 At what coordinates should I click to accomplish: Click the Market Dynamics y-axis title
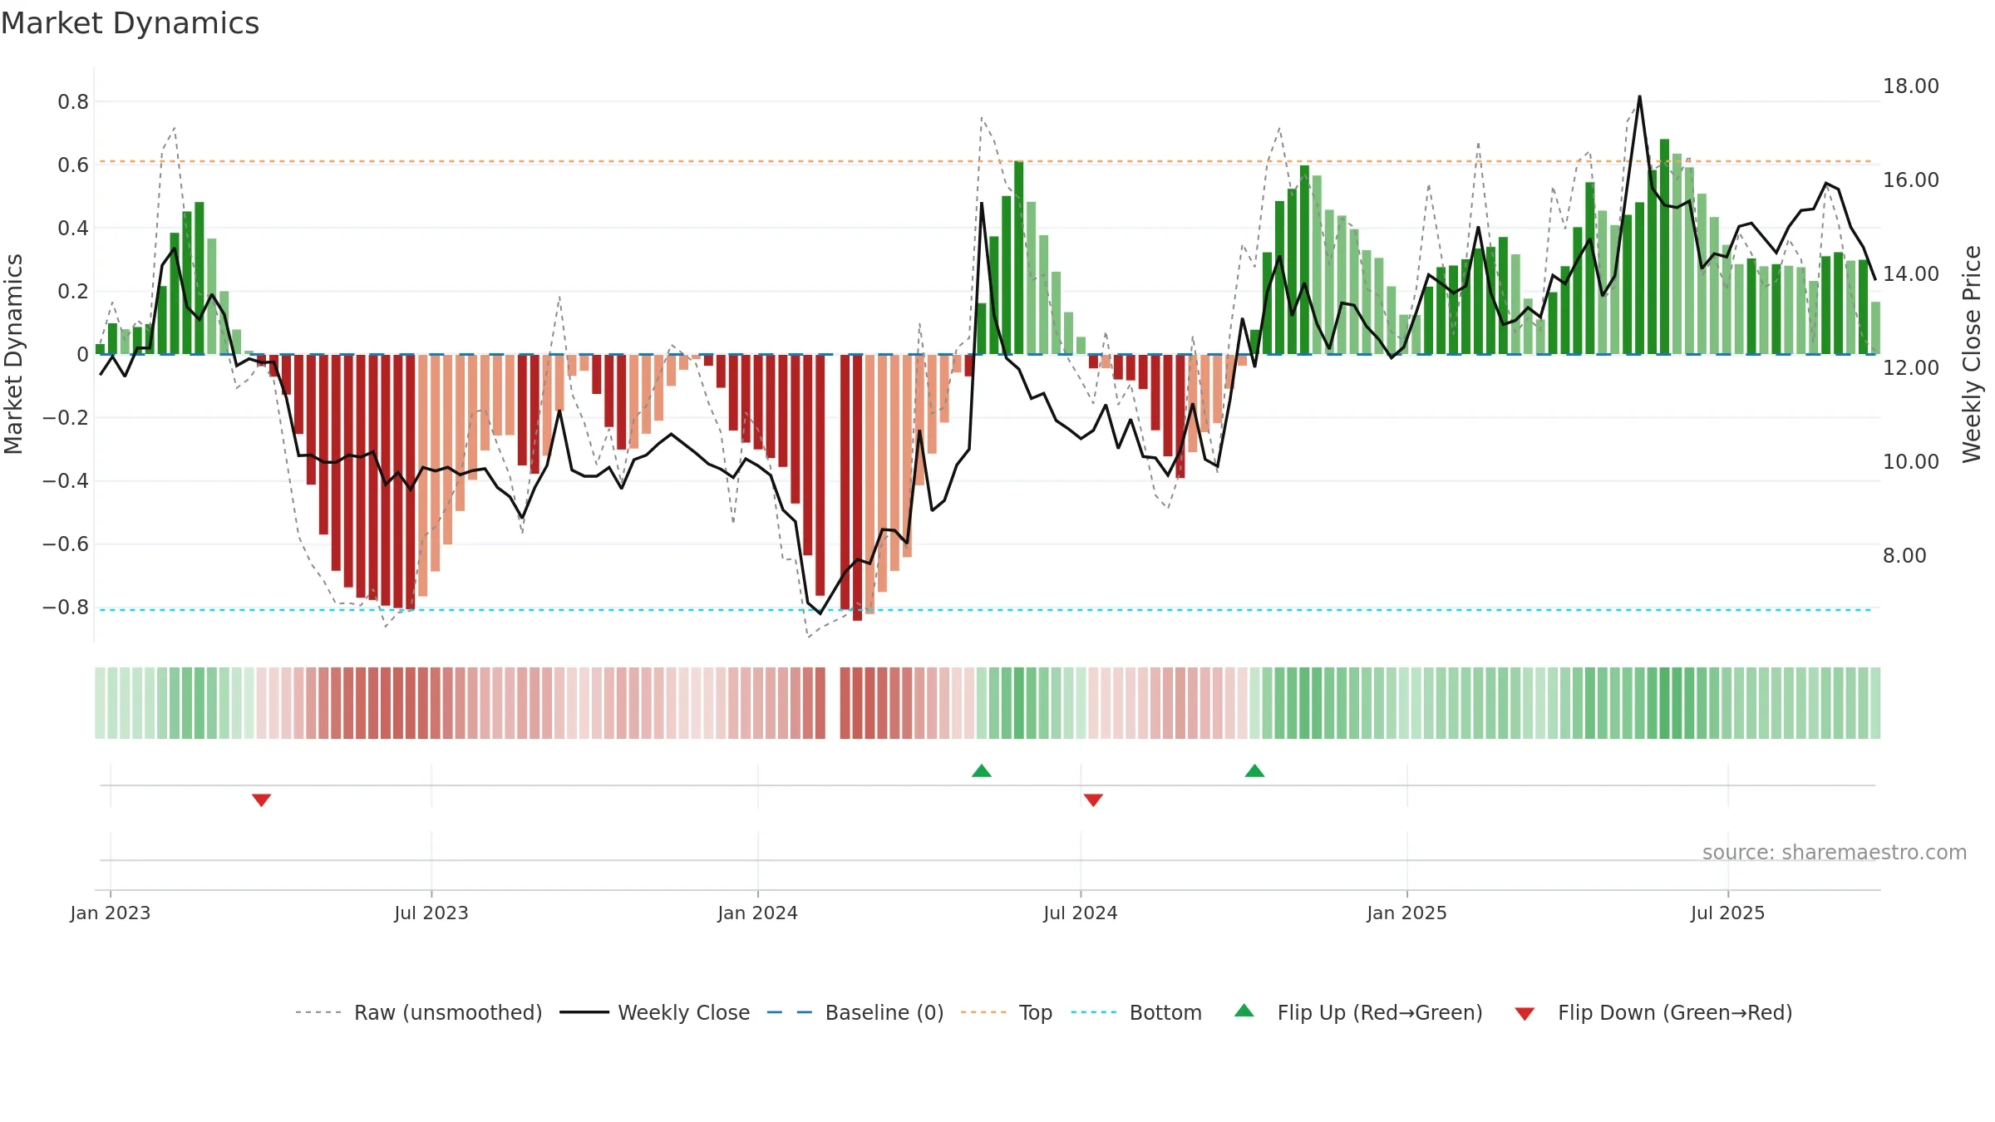pyautogui.click(x=13, y=354)
